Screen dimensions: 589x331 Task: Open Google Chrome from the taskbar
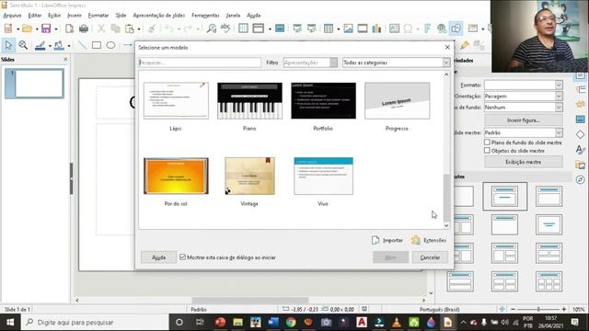[x=291, y=323]
